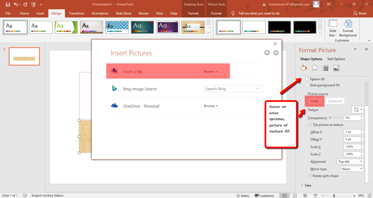Select the Pattern fill radio button
This screenshot has width=373, height=198.
(307, 79)
